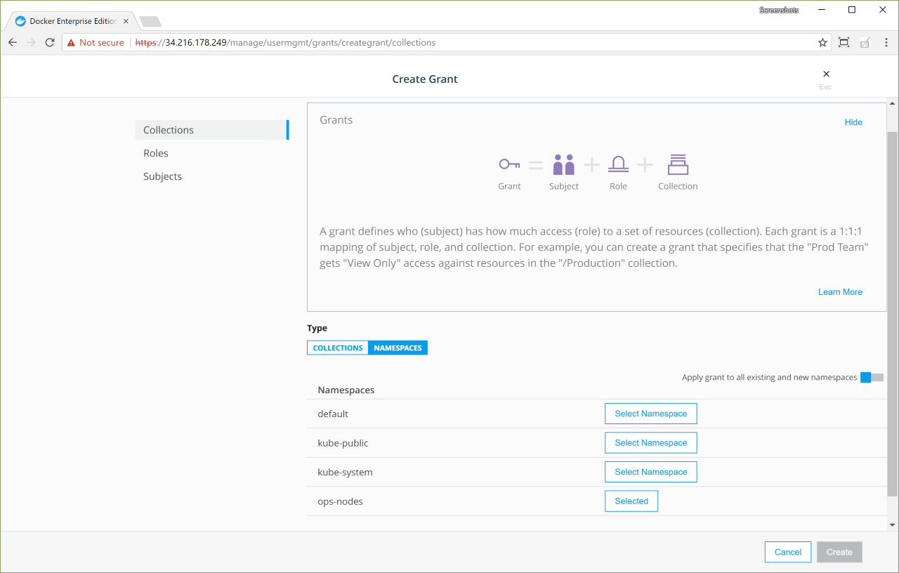Screen dimensions: 899x573
Task: Hide the Grants info panel
Action: [853, 122]
